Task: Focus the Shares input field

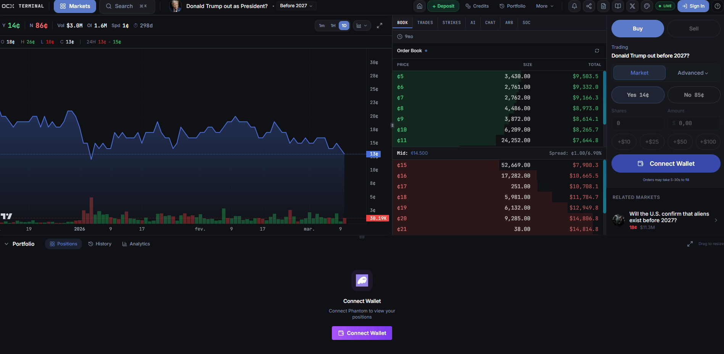Action: coord(638,123)
